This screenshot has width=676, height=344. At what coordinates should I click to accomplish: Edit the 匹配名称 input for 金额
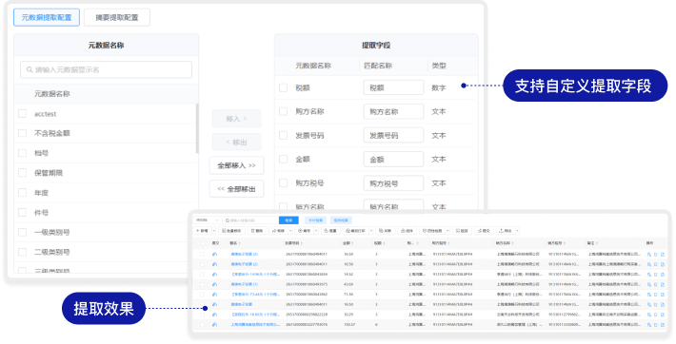coord(393,160)
